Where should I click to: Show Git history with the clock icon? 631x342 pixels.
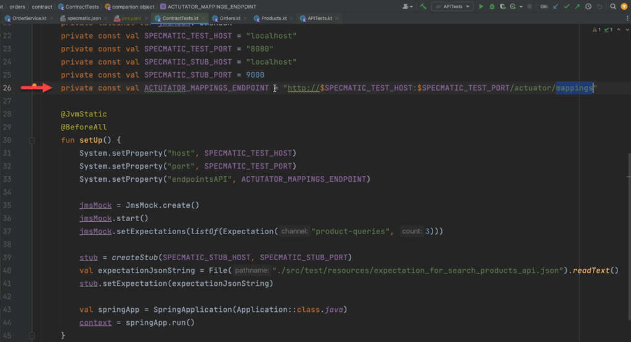pos(588,6)
